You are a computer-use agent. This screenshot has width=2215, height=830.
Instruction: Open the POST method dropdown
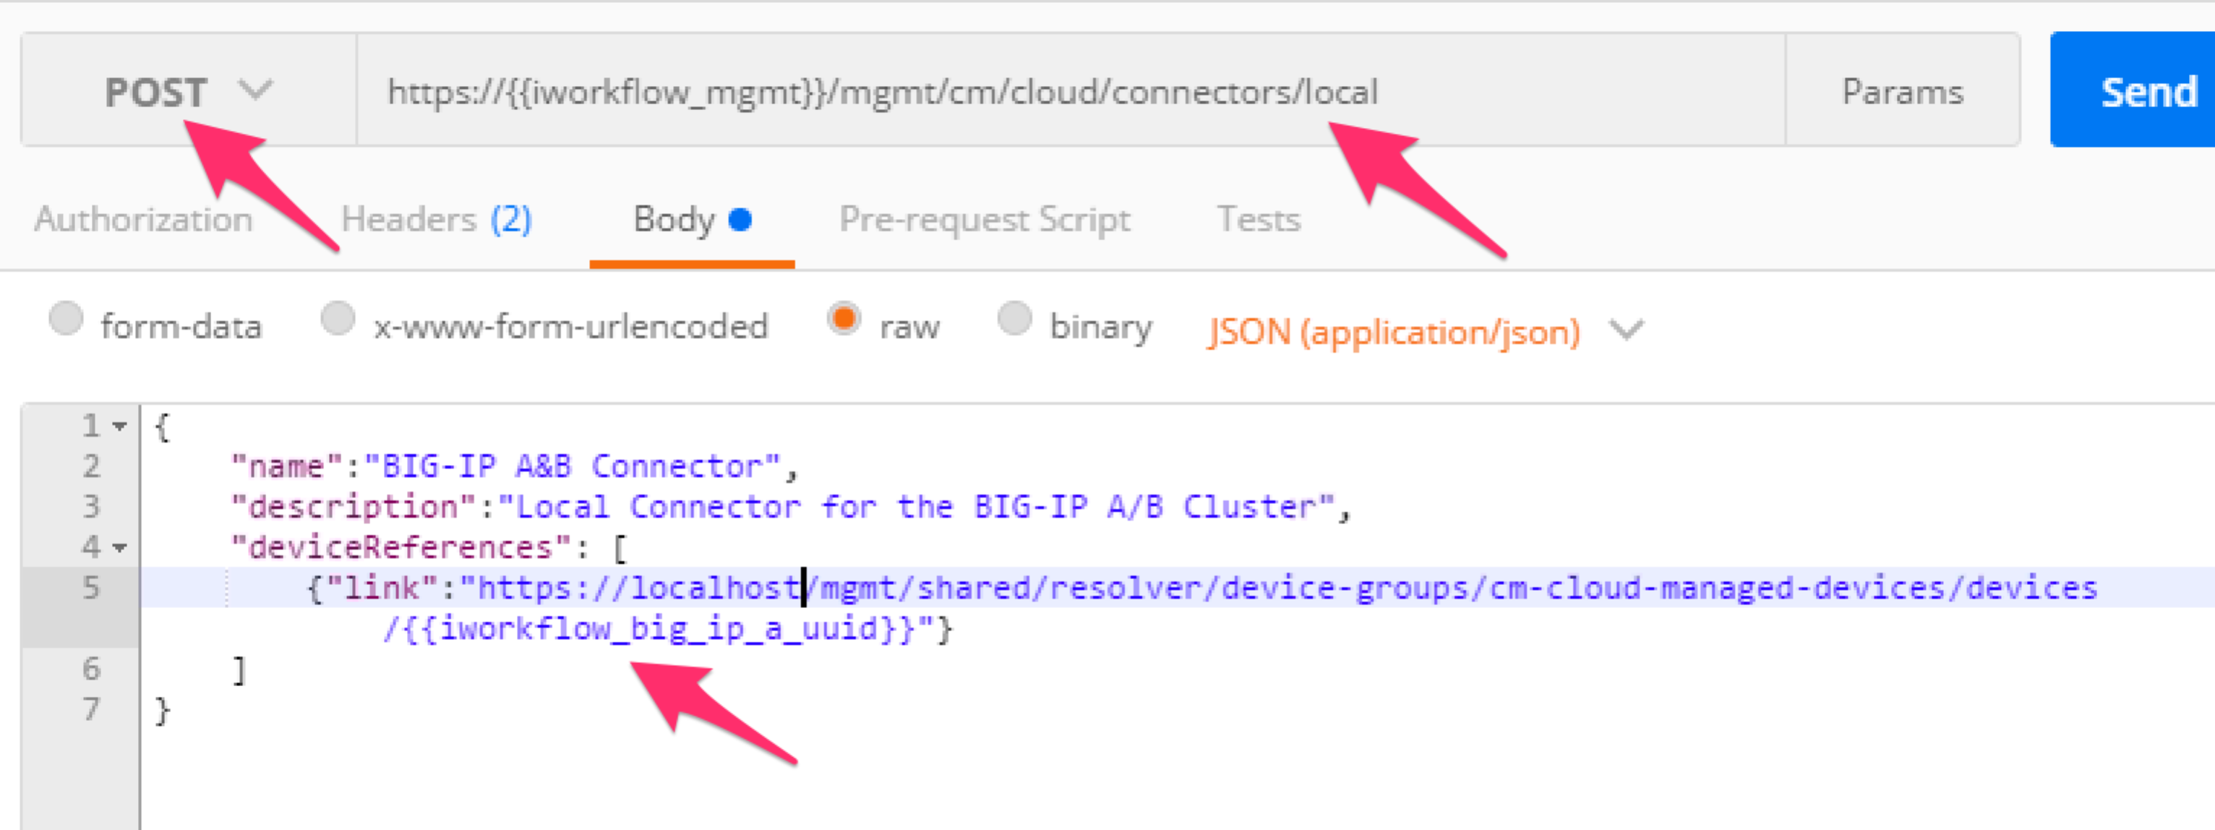(x=188, y=90)
